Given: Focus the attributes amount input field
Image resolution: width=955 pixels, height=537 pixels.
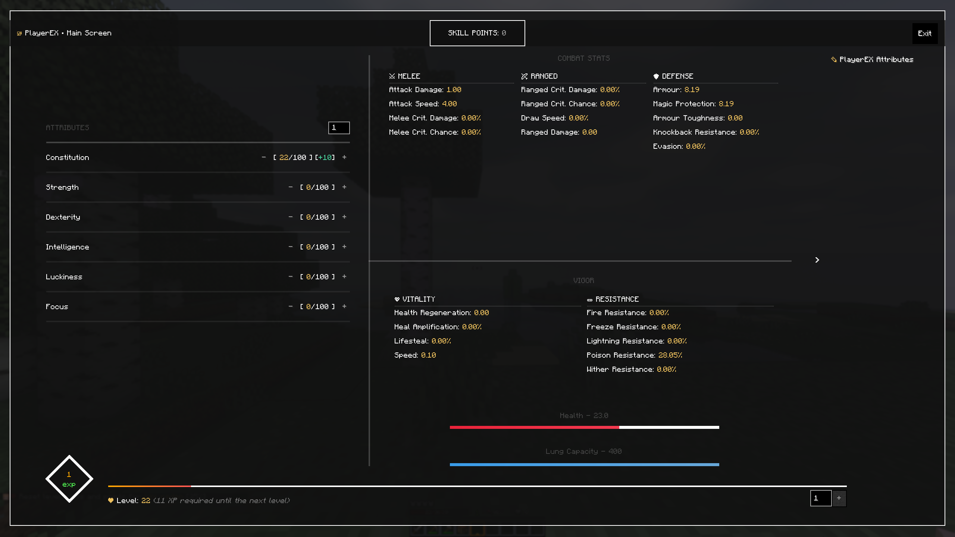Looking at the screenshot, I should pos(339,128).
